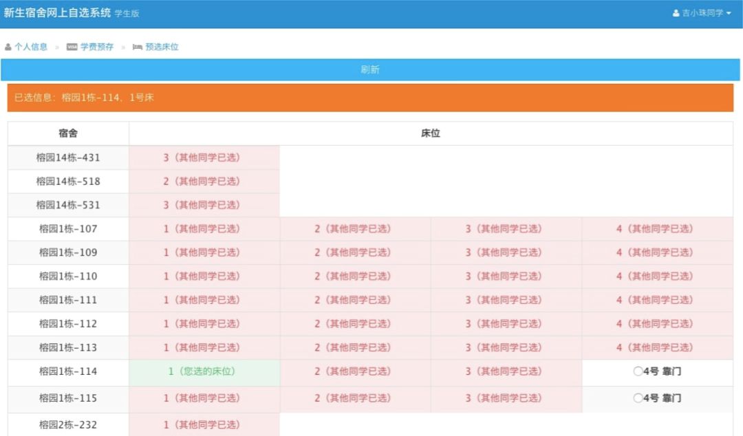743x436 pixels.
Task: Open the 预选床位 step
Action: click(x=162, y=47)
